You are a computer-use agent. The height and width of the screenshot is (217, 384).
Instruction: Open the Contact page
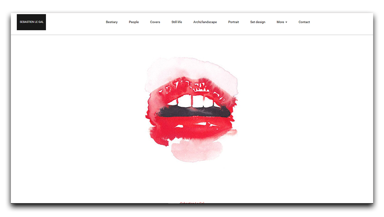(x=304, y=22)
